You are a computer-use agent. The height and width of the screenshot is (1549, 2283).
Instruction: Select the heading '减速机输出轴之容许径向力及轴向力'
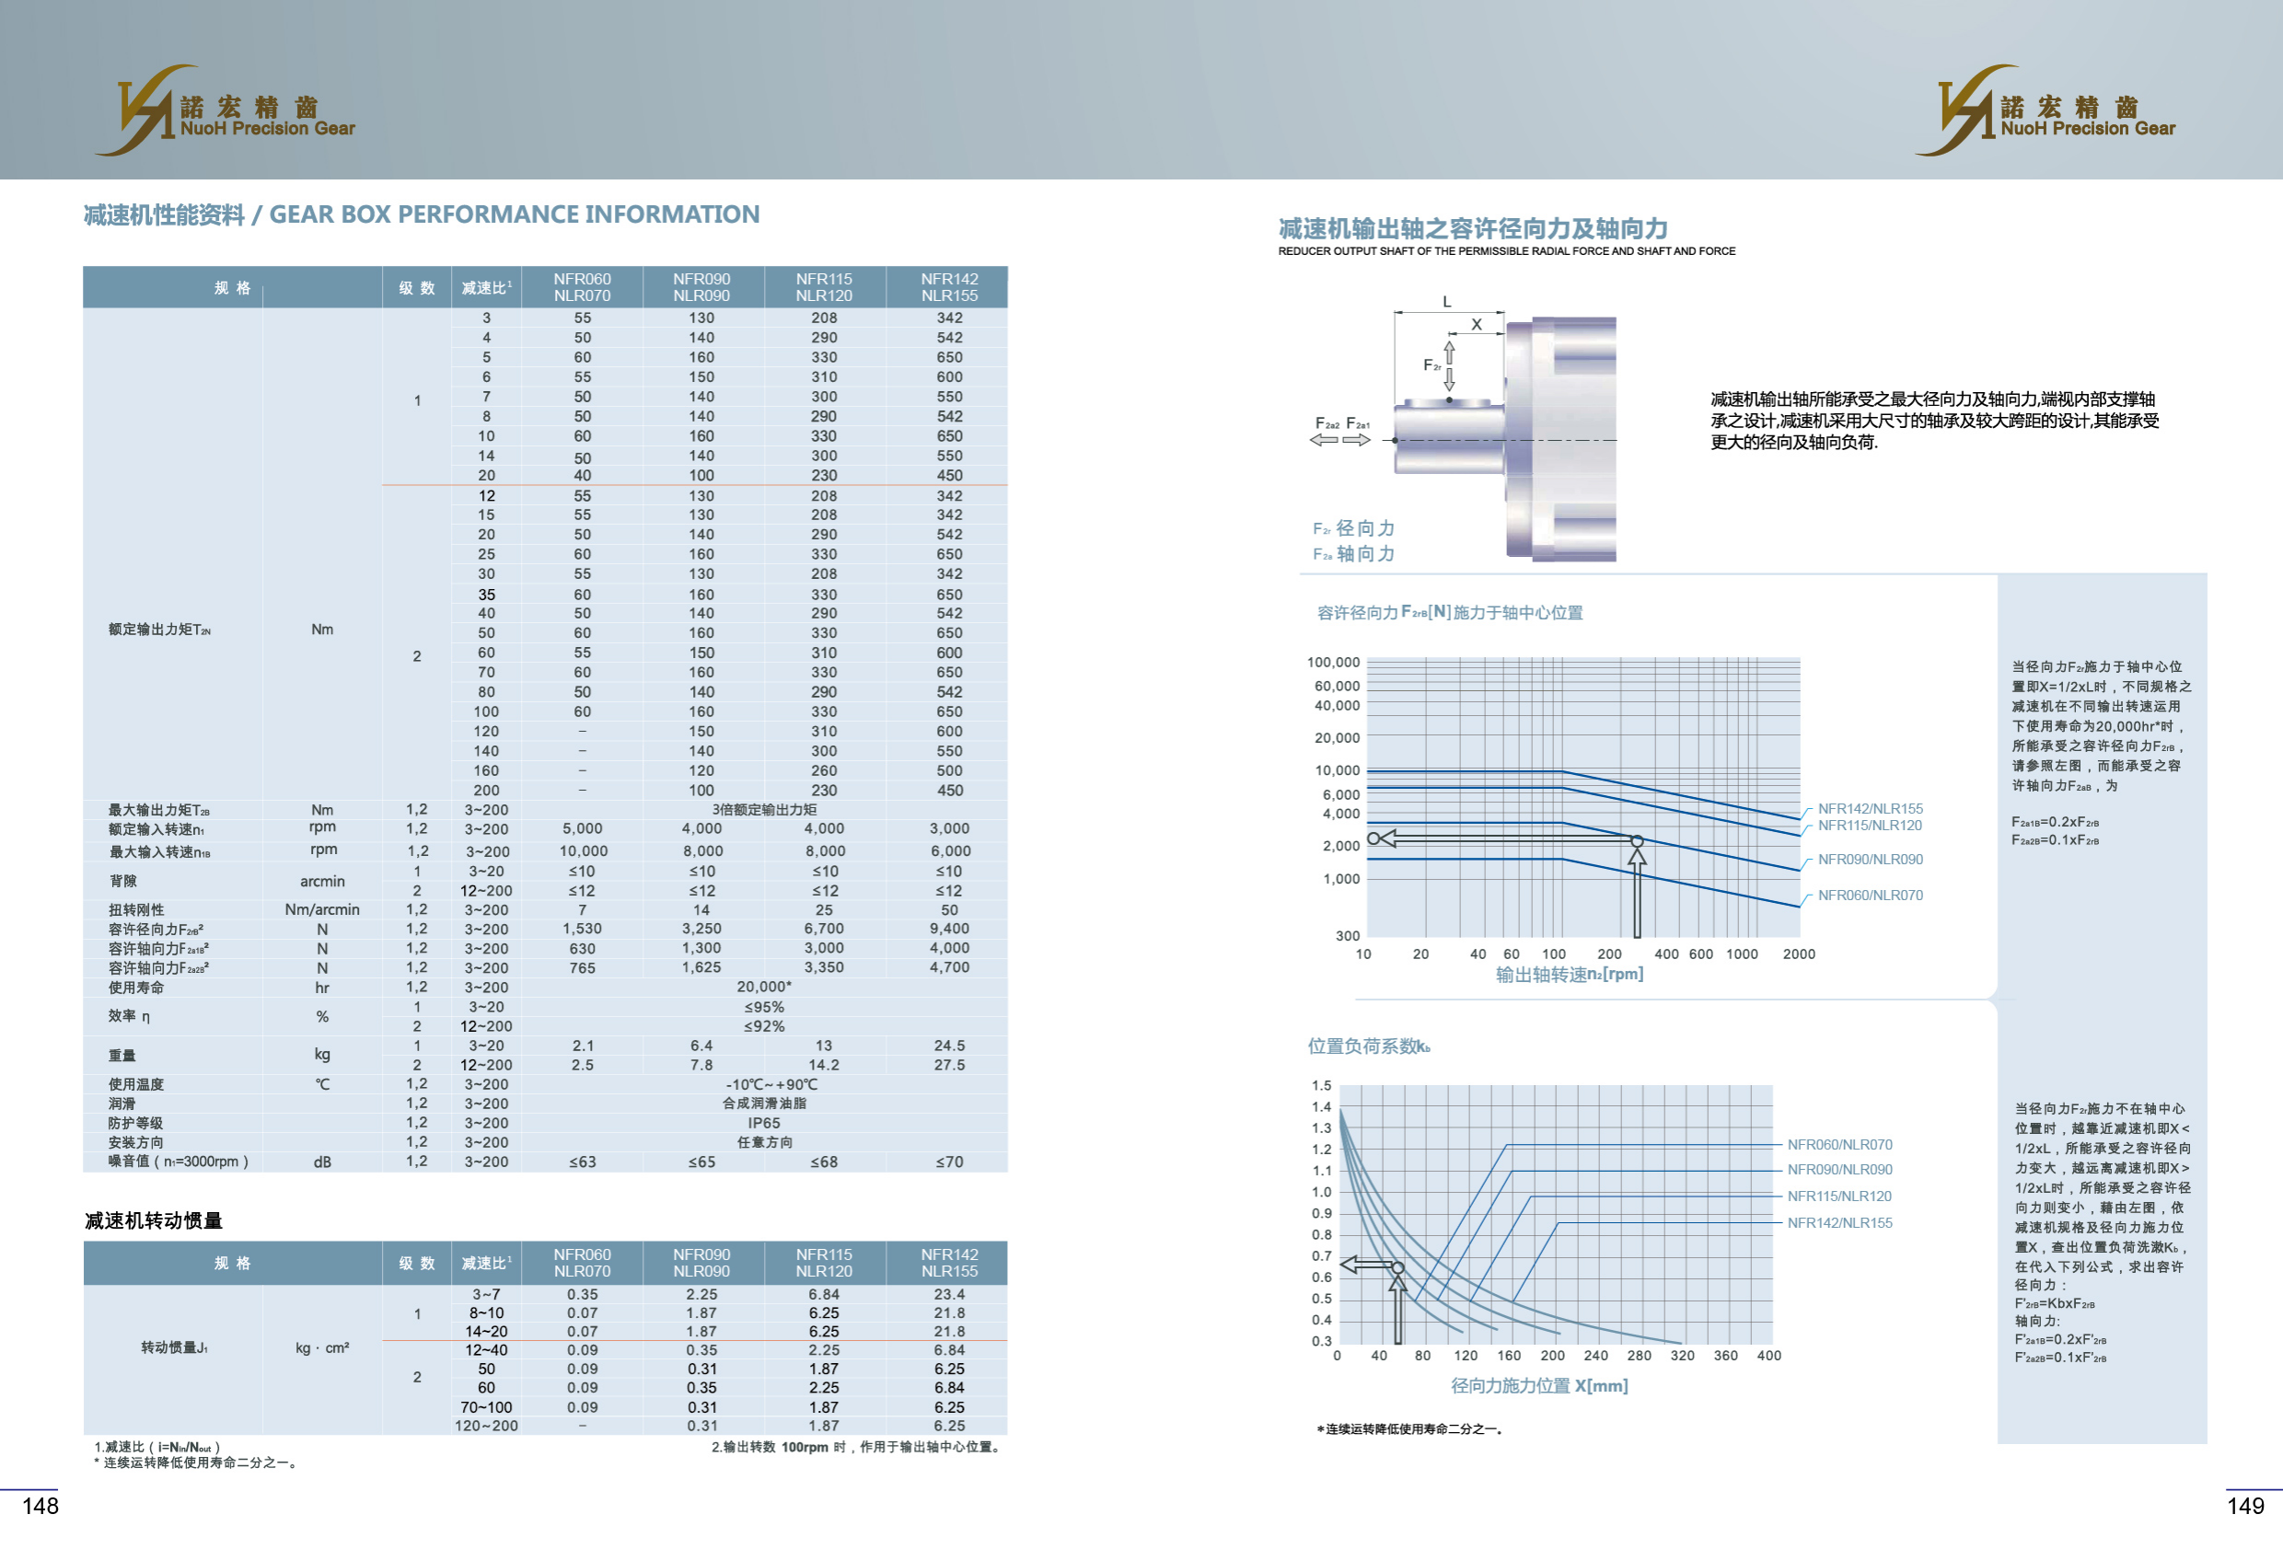[x=1473, y=229]
